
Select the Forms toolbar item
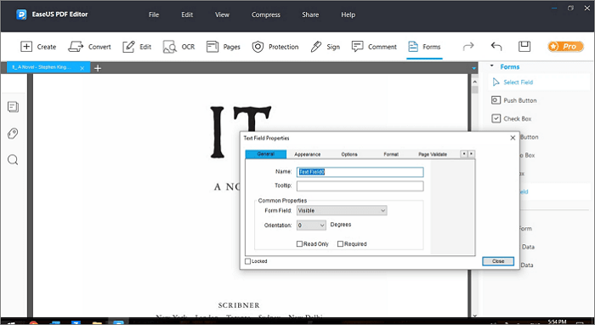[424, 47]
